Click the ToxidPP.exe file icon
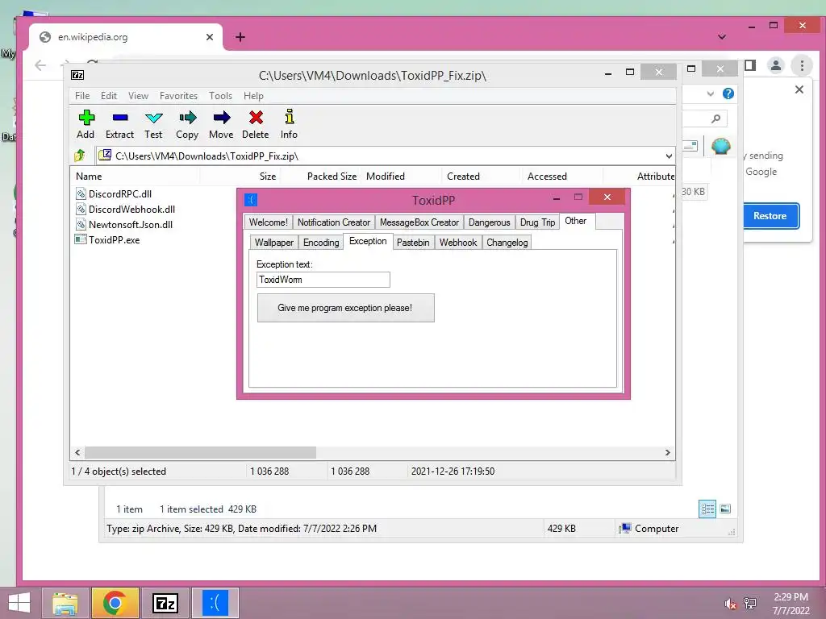Viewport: 826px width, 619px height. [81, 239]
